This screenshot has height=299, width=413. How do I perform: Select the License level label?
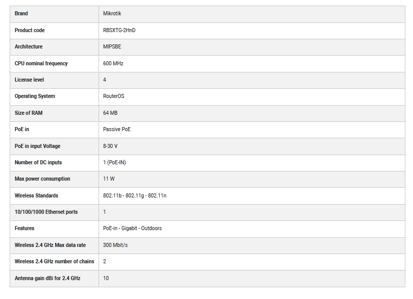tap(29, 80)
